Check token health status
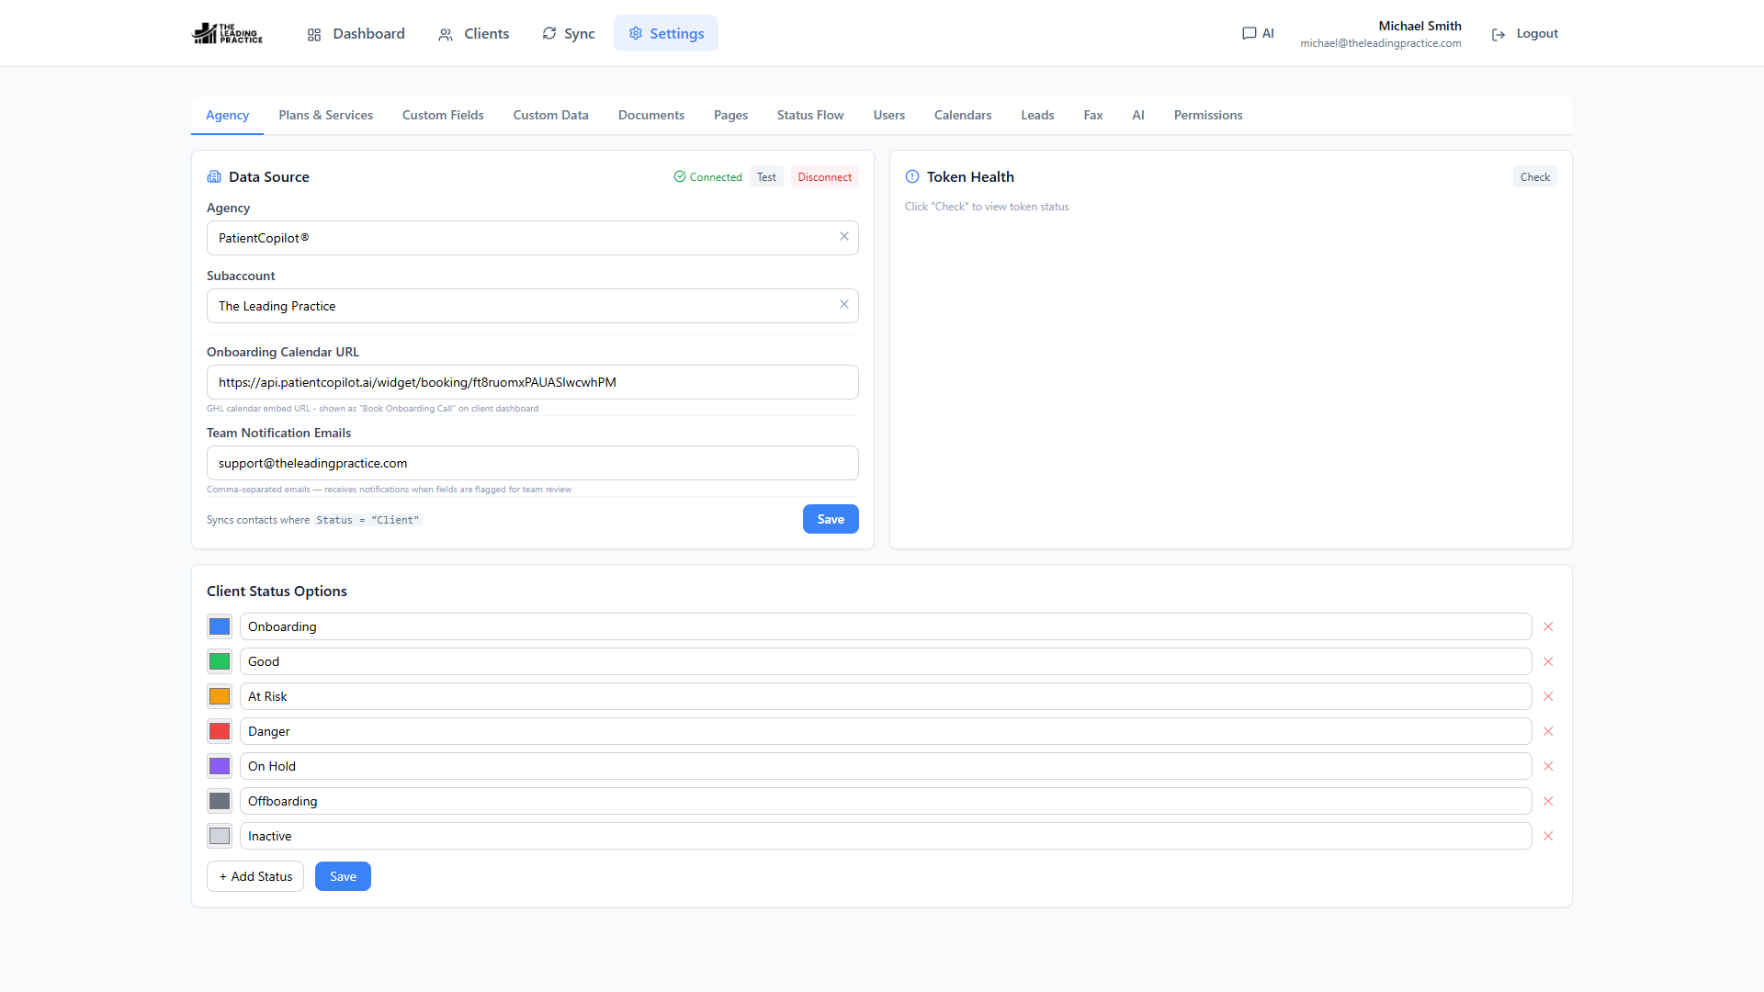Image resolution: width=1764 pixels, height=992 pixels. coord(1534,177)
